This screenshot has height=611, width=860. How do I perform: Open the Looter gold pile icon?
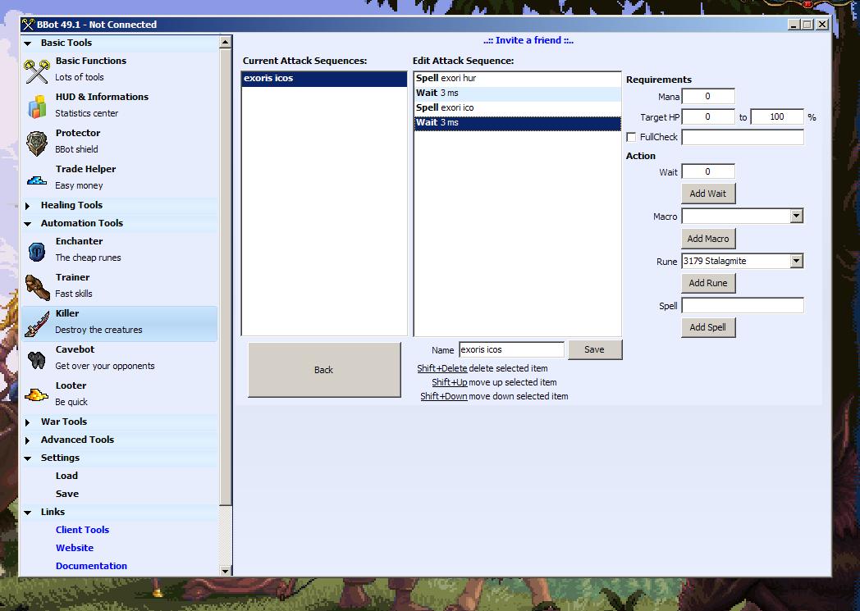pos(37,394)
